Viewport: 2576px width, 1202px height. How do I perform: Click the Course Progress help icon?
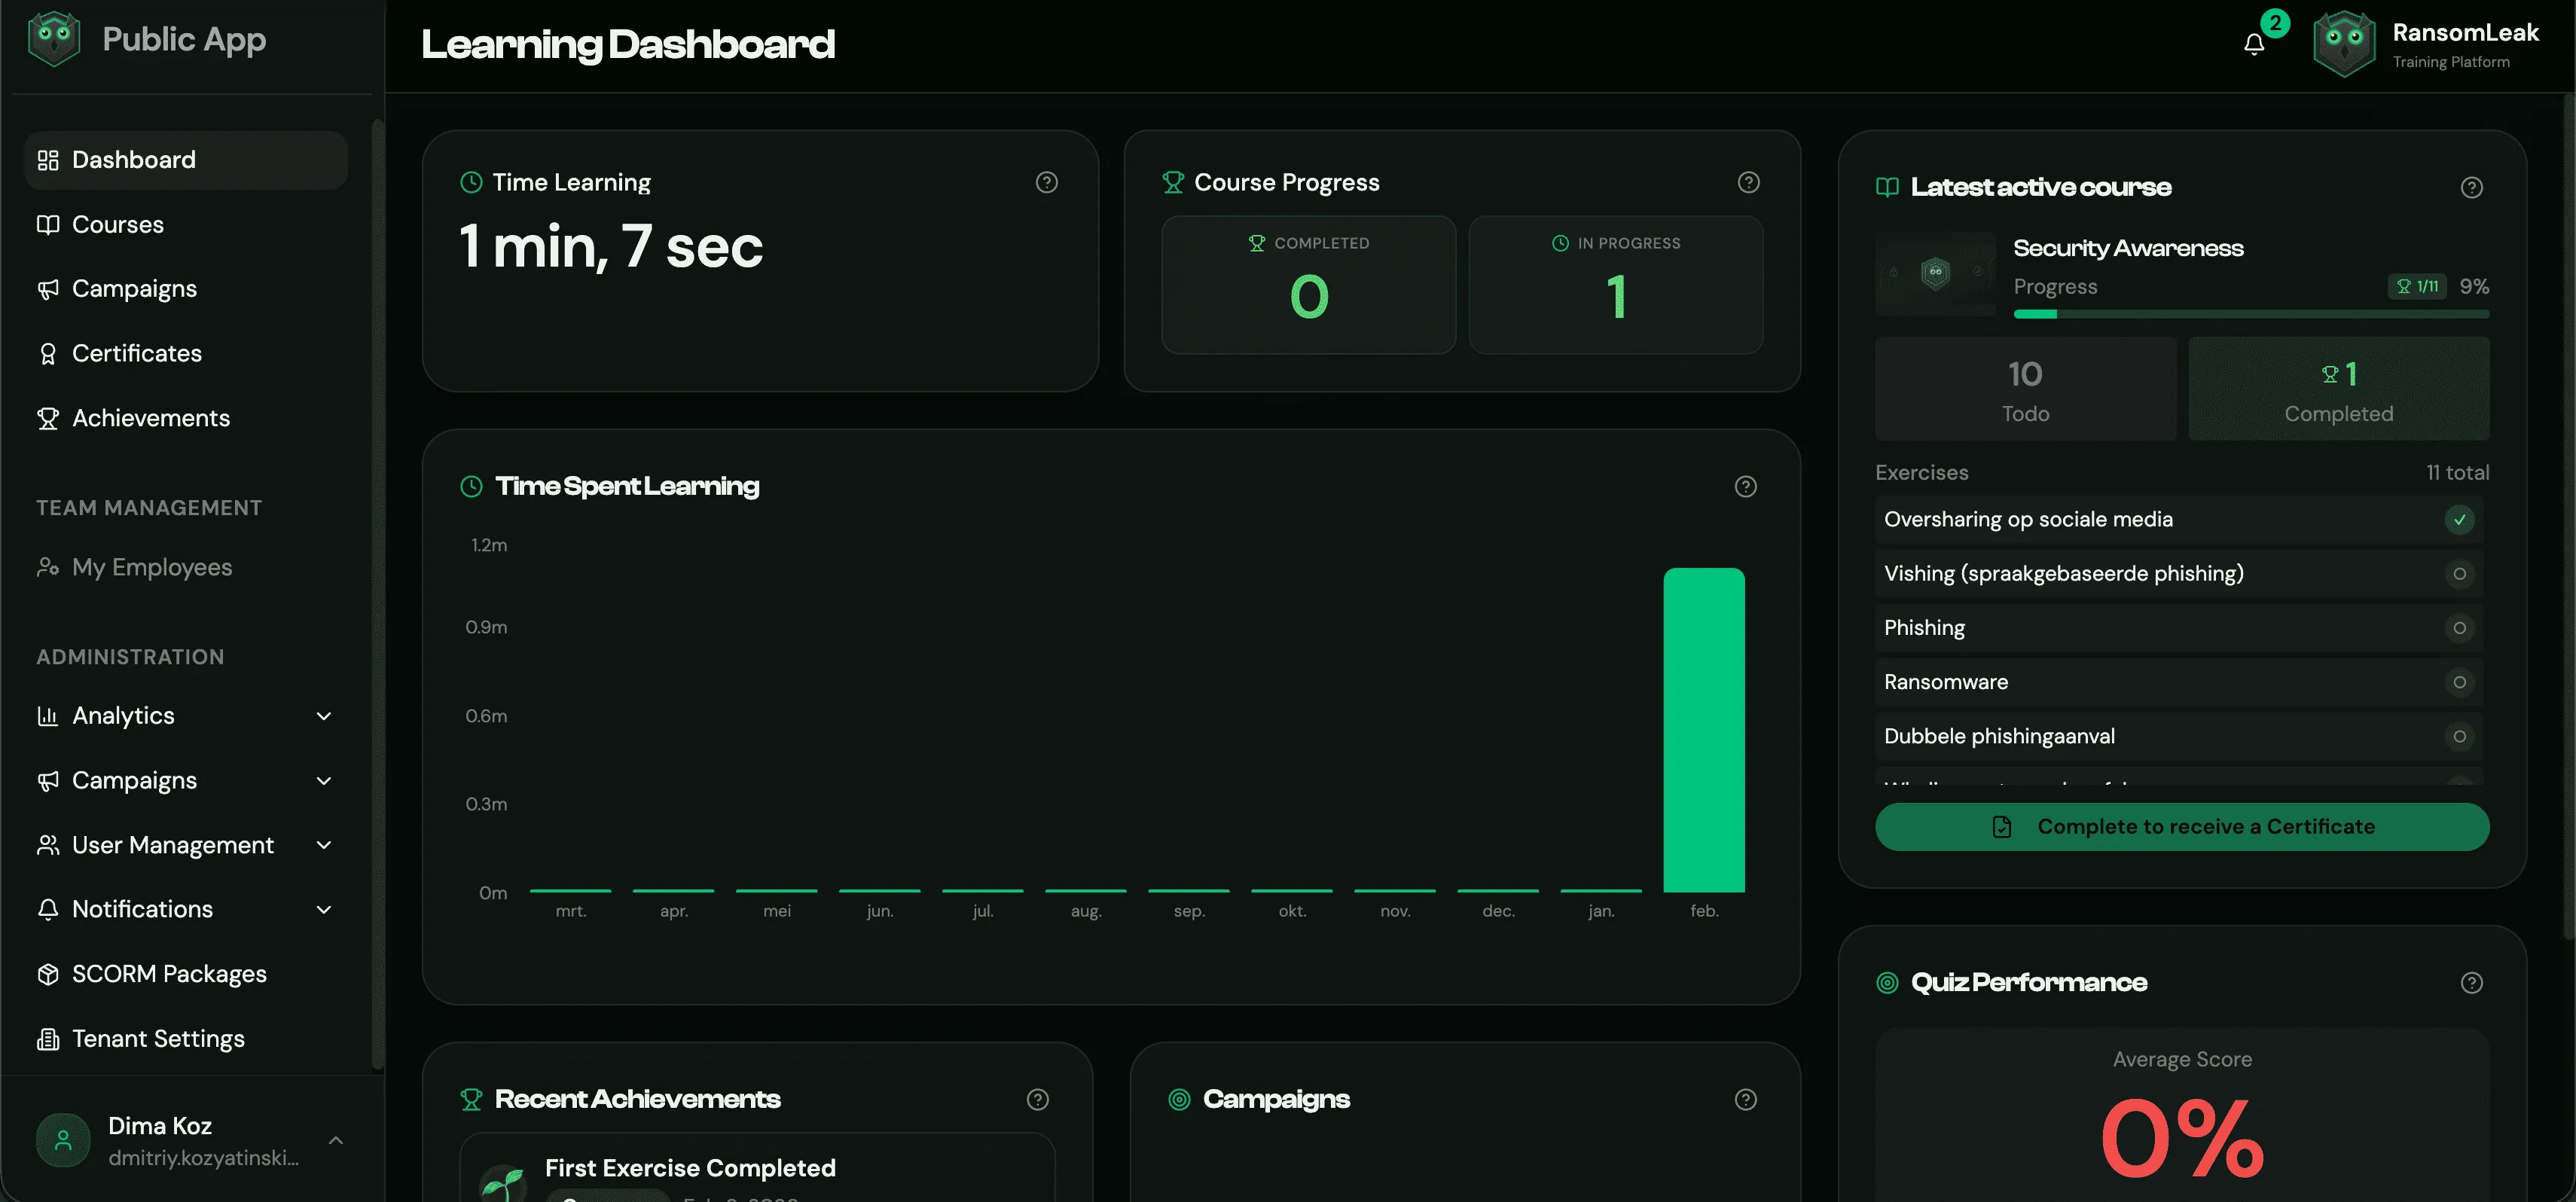pos(1748,182)
